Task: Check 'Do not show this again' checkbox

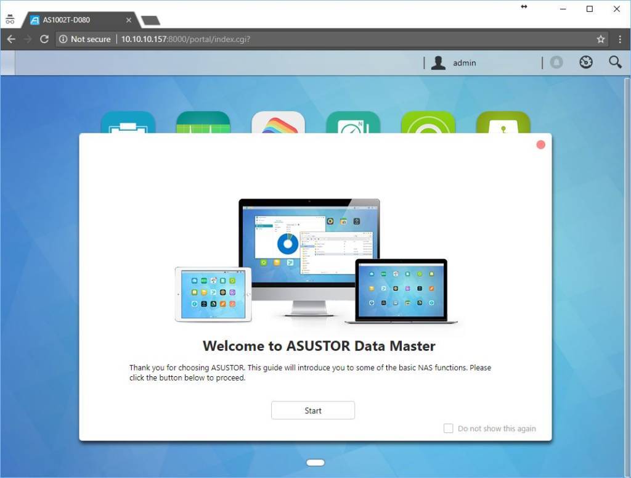Action: click(448, 428)
